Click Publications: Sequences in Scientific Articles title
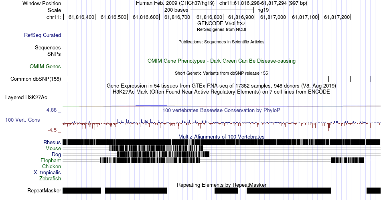The height and width of the screenshot is (200, 381). (x=221, y=42)
